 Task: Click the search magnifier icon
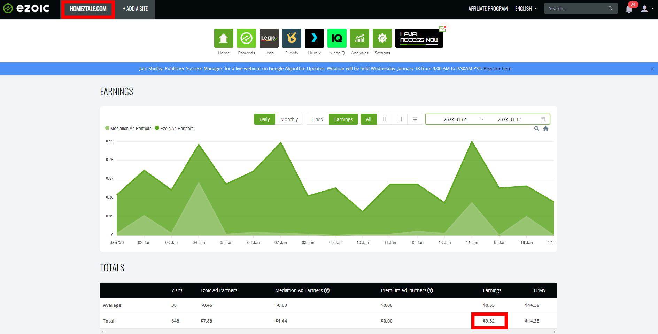[x=610, y=8]
